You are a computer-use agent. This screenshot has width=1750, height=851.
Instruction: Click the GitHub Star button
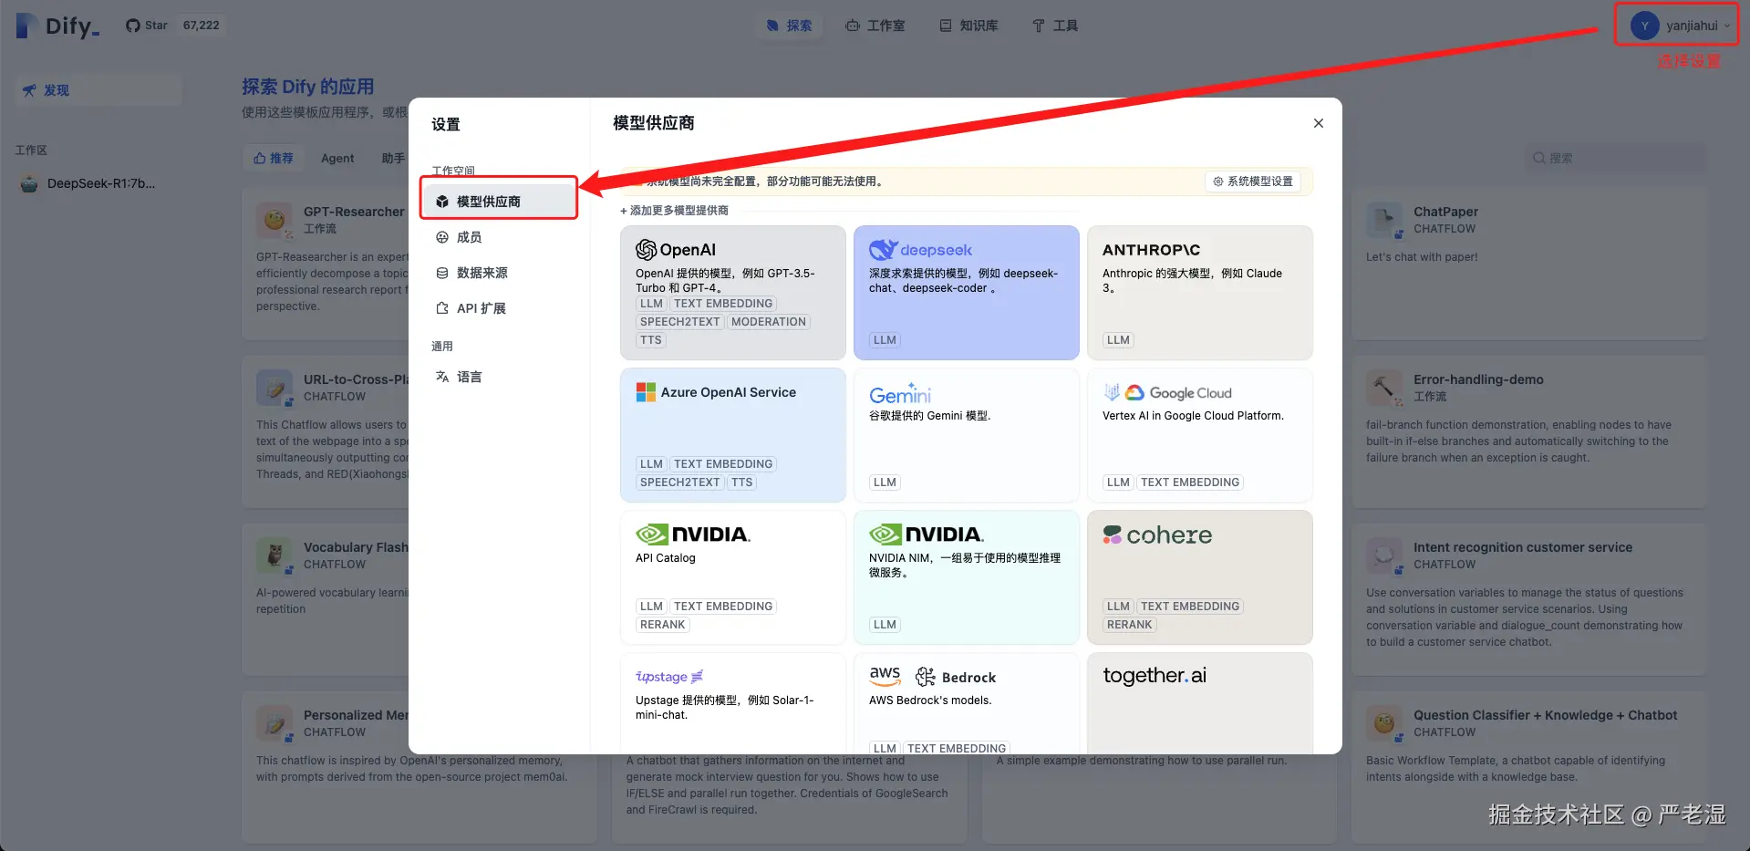pyautogui.click(x=147, y=26)
